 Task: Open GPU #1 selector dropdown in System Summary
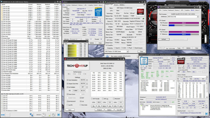click(x=183, y=66)
